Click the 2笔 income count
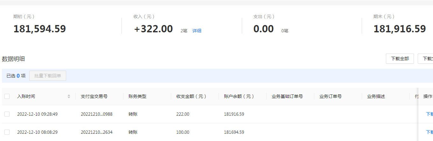This screenshot has width=433, height=141. pos(184,31)
